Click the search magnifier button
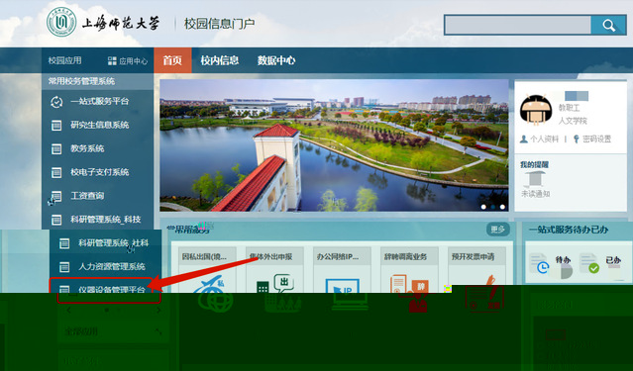 [x=609, y=26]
